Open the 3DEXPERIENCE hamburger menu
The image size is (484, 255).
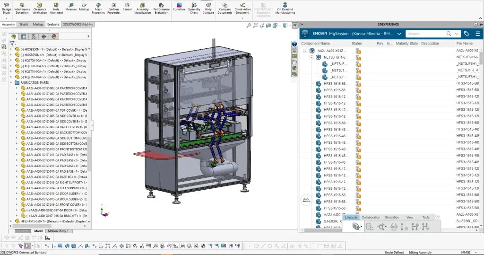pos(478,34)
